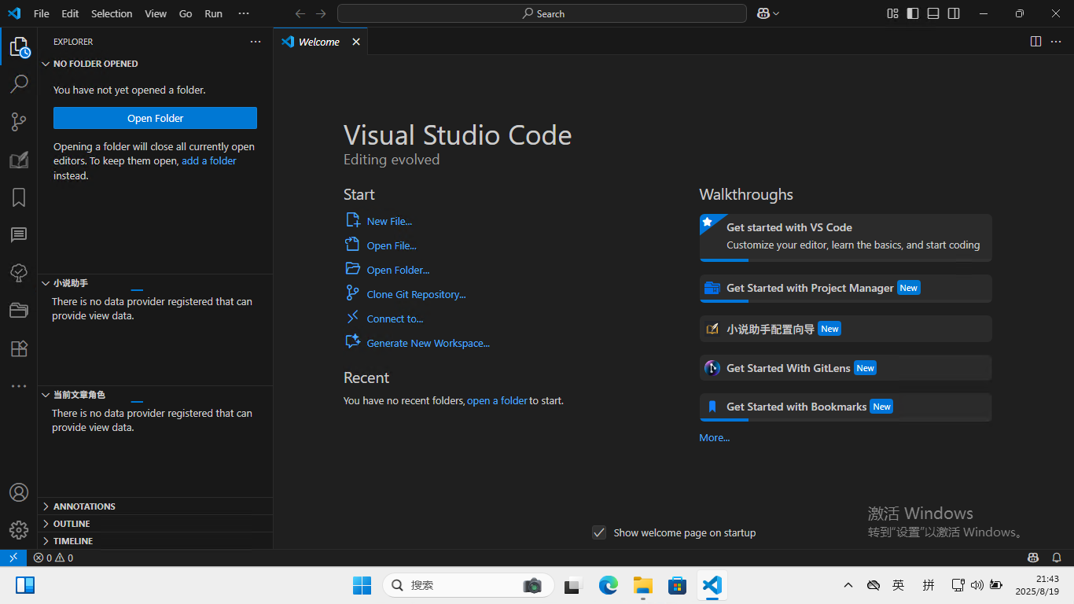Open the Source Control view
Viewport: 1074px width, 604px height.
[x=19, y=121]
